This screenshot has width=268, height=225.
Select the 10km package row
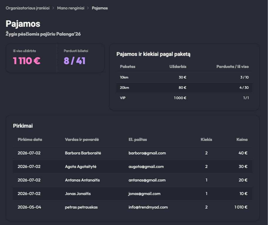point(184,77)
